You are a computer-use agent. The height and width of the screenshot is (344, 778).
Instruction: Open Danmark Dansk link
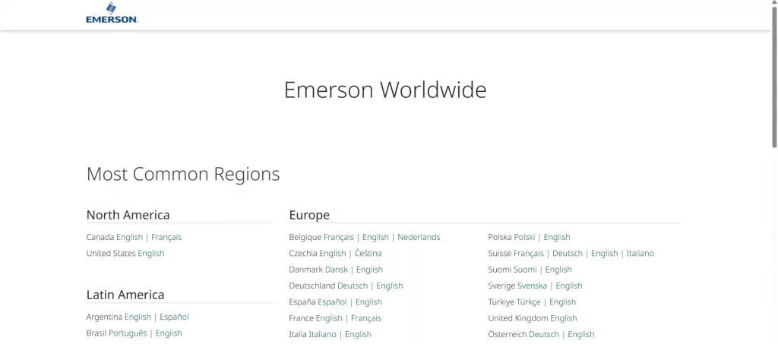tap(337, 270)
